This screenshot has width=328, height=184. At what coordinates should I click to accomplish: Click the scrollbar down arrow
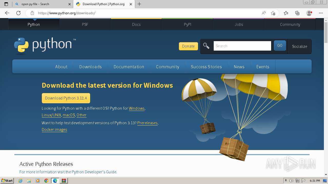click(326, 175)
